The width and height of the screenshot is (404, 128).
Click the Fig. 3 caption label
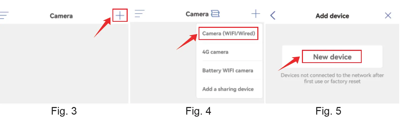tap(64, 111)
